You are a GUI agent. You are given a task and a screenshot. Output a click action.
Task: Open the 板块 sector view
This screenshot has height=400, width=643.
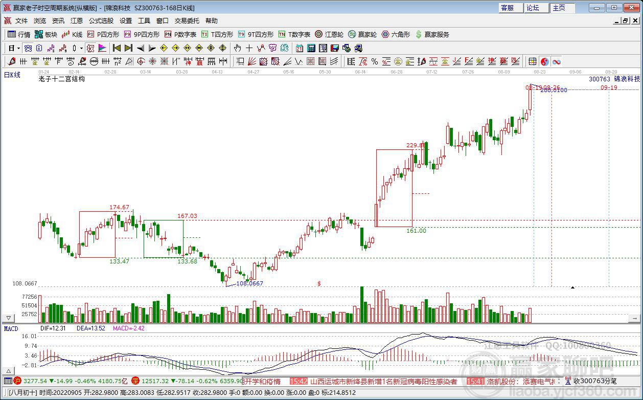[46, 34]
